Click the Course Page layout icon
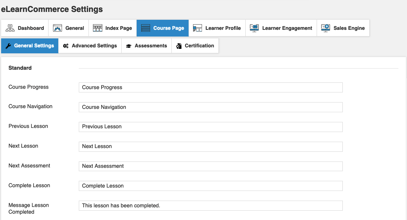This screenshot has width=407, height=220. pos(146,28)
